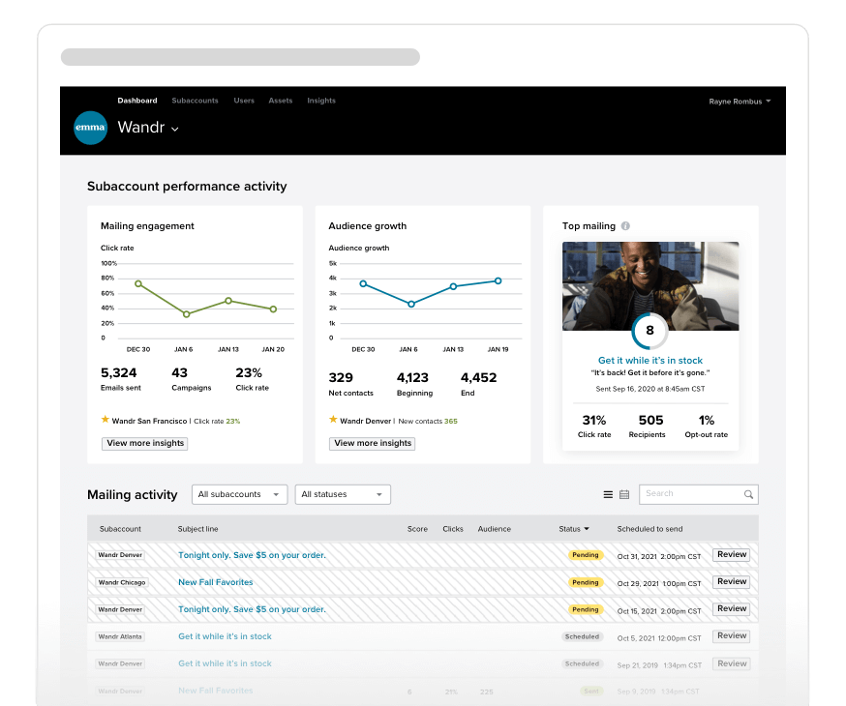Click the Pending badge for Oct 31 mailing
This screenshot has height=706, width=846.
(x=586, y=555)
